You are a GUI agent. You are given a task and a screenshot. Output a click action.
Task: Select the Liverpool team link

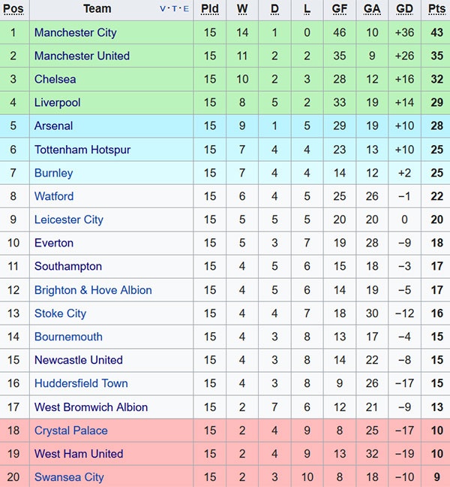click(x=57, y=102)
